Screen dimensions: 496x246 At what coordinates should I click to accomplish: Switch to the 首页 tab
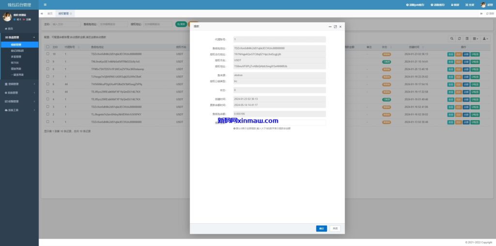coord(50,14)
